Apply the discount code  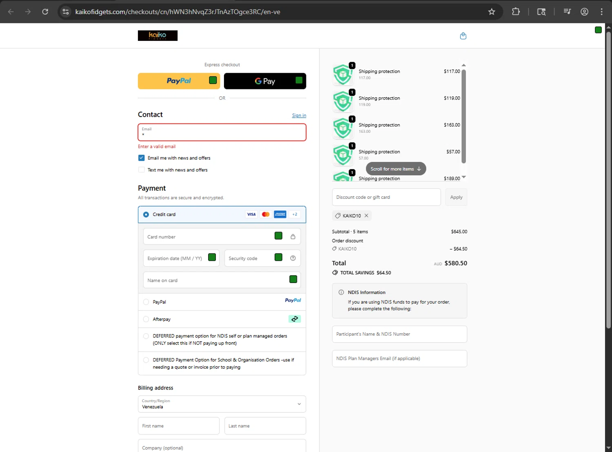(456, 197)
